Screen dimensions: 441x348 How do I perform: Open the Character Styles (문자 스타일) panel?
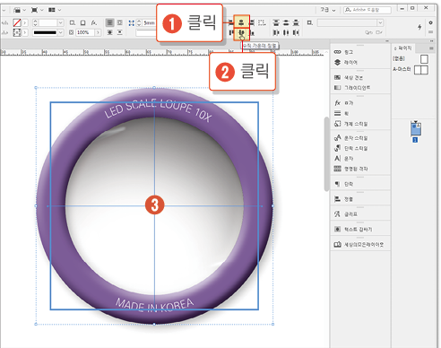[x=360, y=138]
